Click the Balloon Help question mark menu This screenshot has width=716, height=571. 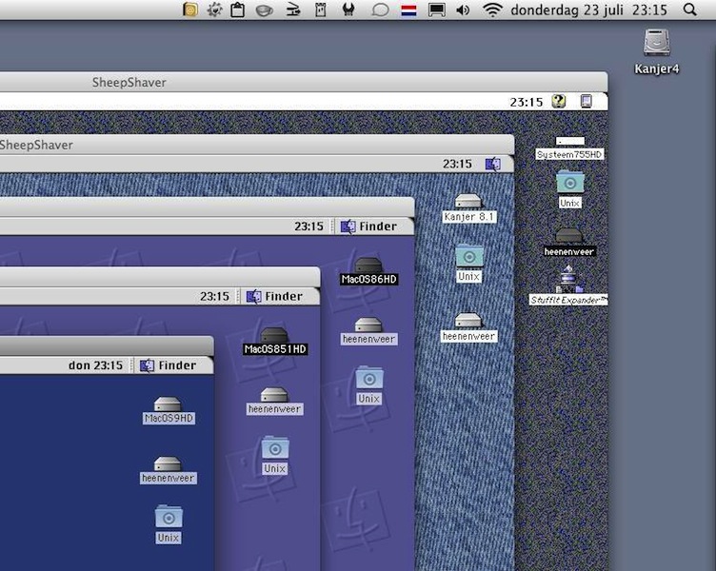559,101
